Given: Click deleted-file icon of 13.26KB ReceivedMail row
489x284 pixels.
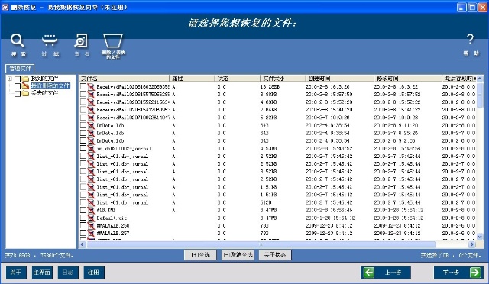Looking at the screenshot, I should point(91,87).
